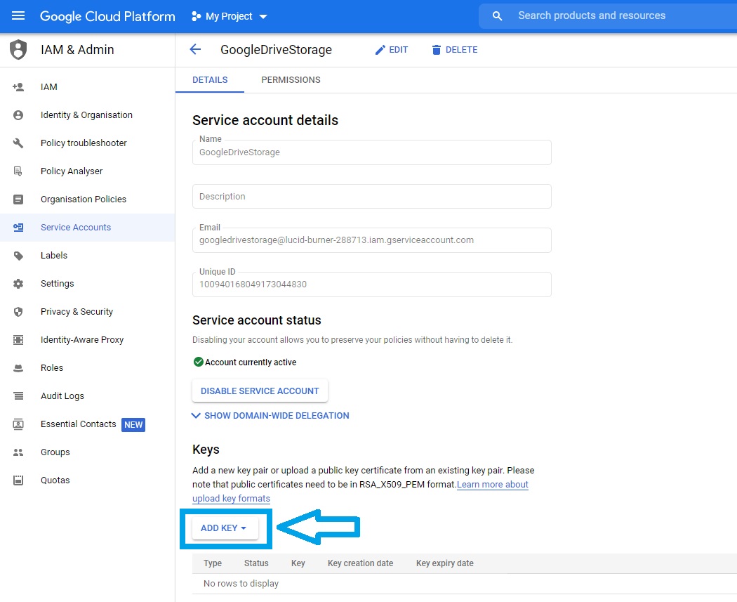Viewport: 737px width, 602px height.
Task: Click the trash bin icon beside DELETE
Action: click(436, 50)
